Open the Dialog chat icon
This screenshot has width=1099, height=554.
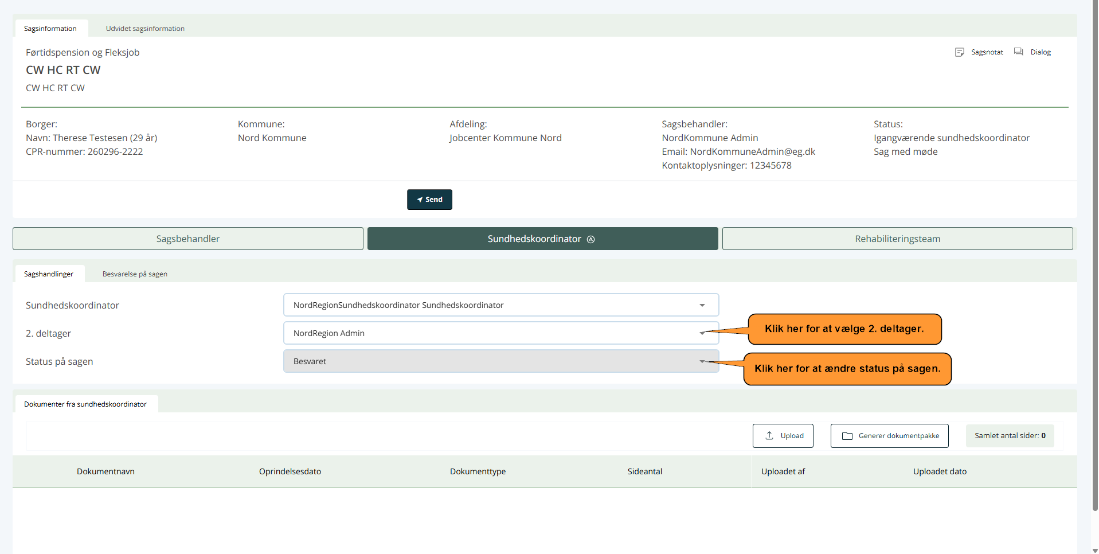(x=1018, y=52)
